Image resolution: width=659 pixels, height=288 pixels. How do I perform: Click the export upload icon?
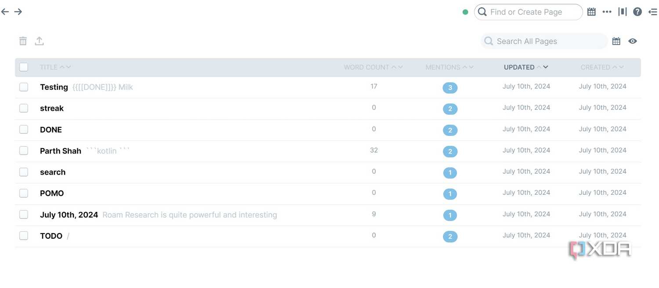point(40,41)
